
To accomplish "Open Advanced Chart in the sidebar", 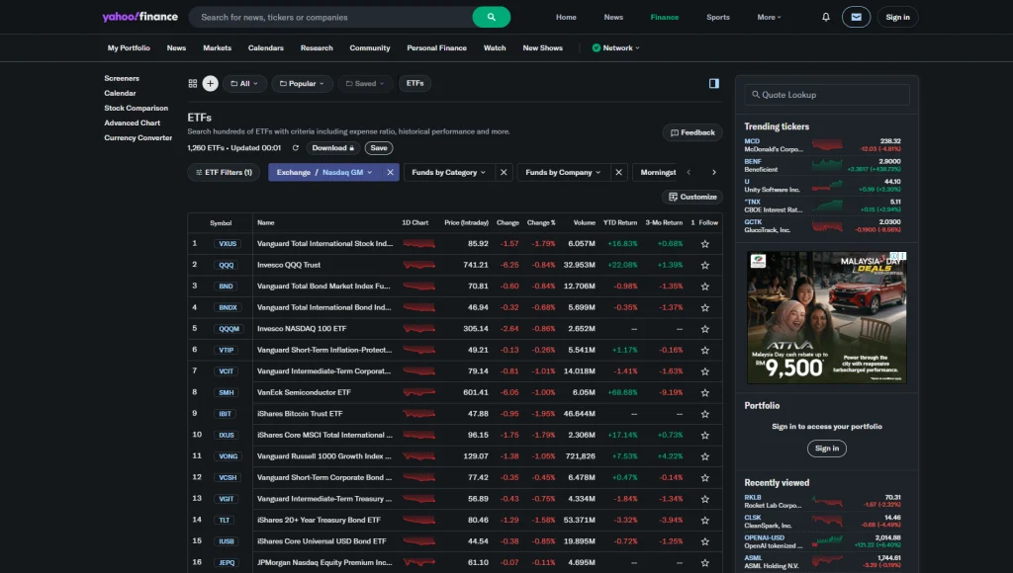I will 132,123.
